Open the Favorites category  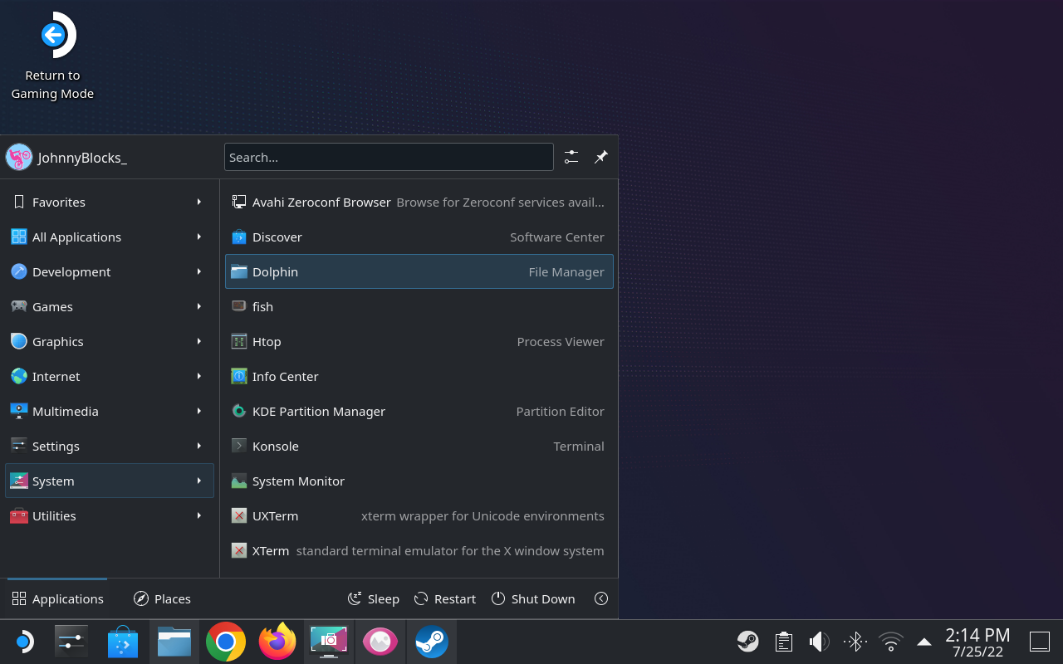110,202
